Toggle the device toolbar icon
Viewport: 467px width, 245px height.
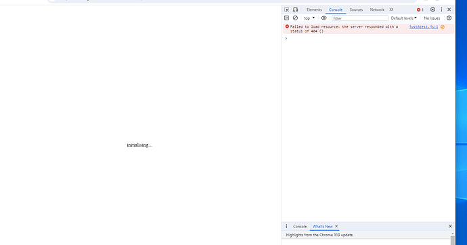[x=296, y=9]
